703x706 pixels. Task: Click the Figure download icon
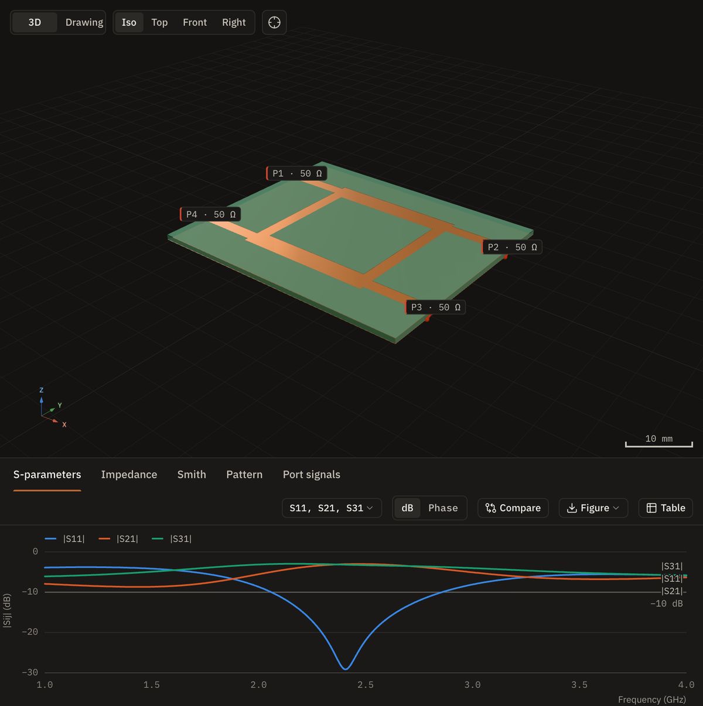point(572,508)
